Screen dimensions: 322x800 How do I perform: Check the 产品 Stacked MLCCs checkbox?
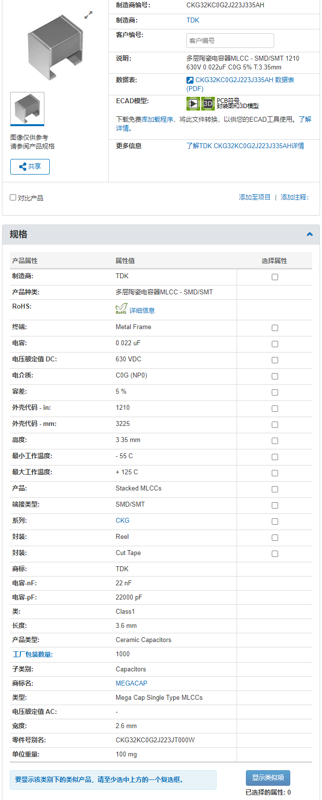(x=275, y=489)
